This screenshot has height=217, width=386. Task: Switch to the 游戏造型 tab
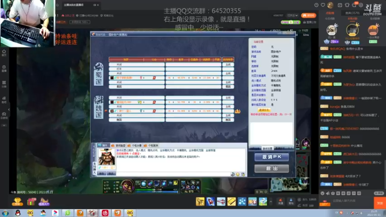click(118, 146)
